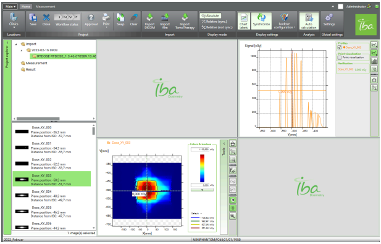Viewport: 381px width, 244px height.
Task: Switch to the Measurement ribbon tab
Action: tap(46, 7)
